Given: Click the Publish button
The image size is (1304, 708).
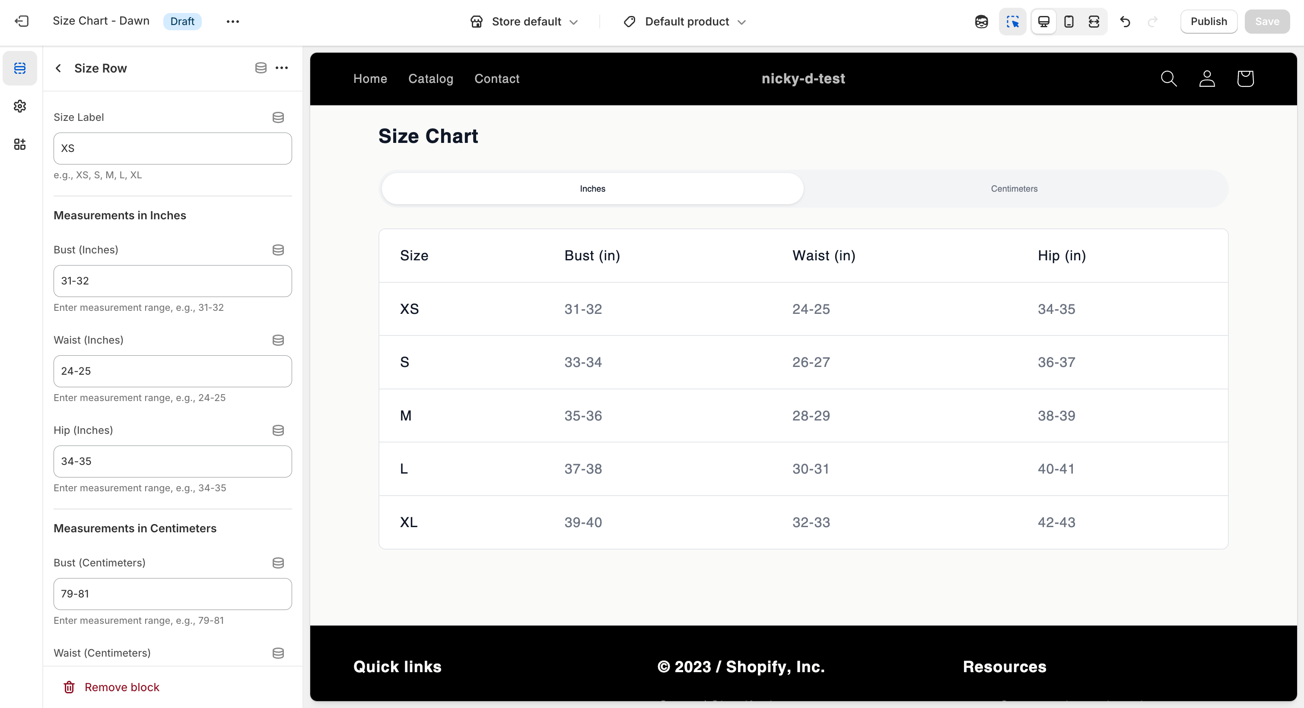Looking at the screenshot, I should click(1209, 22).
